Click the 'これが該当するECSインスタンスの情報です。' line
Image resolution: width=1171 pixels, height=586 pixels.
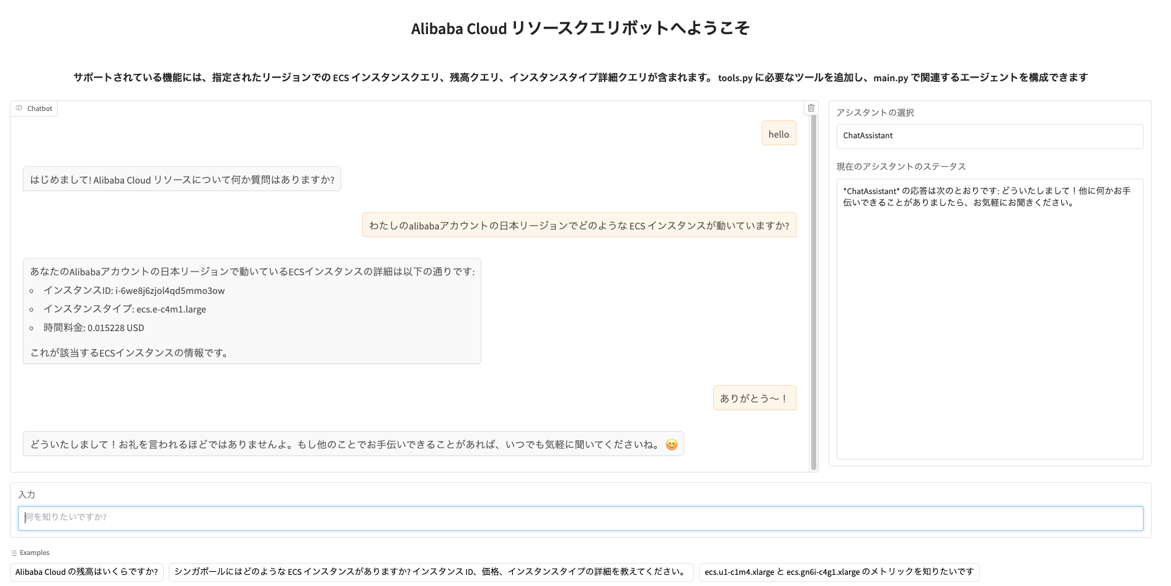(x=130, y=352)
